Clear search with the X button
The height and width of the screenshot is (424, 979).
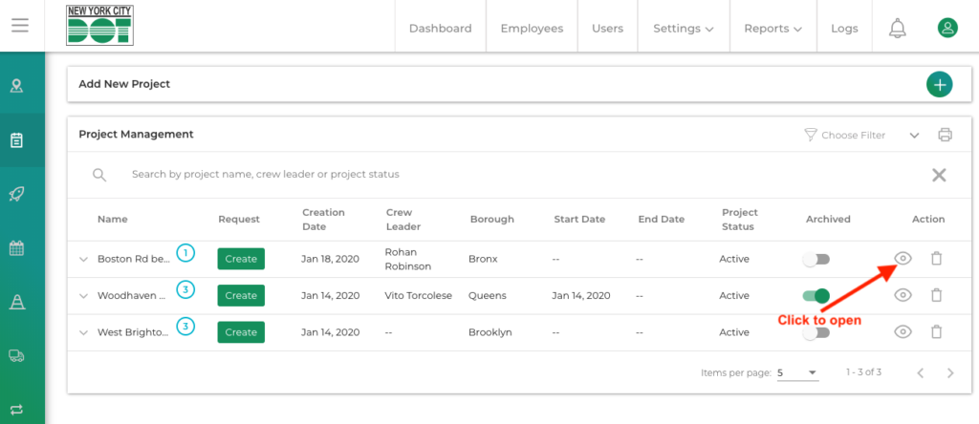[x=939, y=175]
